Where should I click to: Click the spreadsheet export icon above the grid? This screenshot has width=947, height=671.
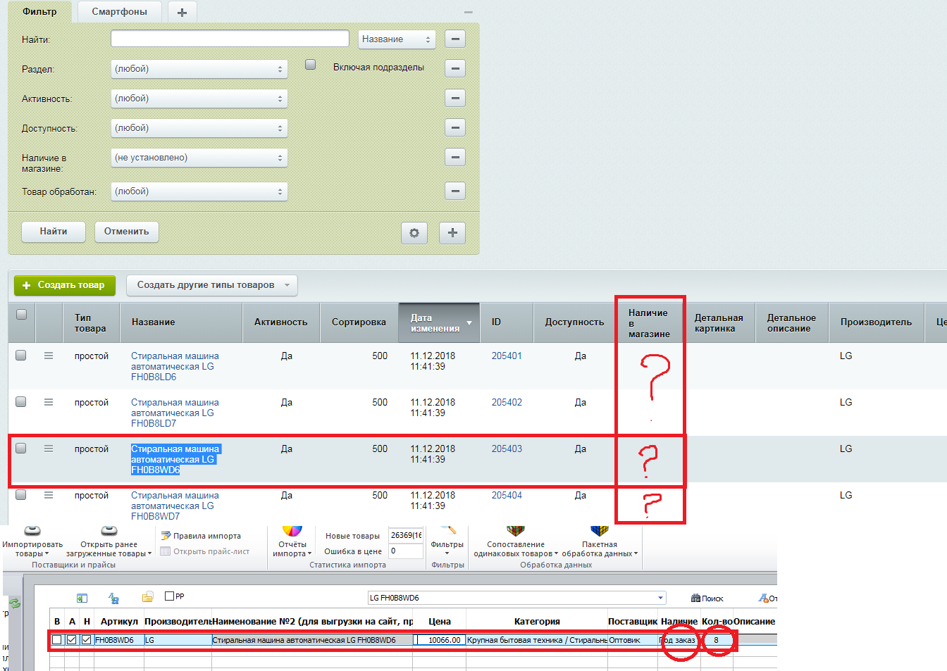tap(82, 598)
